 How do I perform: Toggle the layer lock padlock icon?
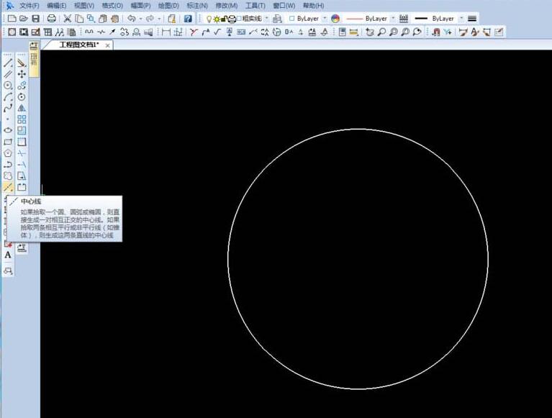click(224, 19)
